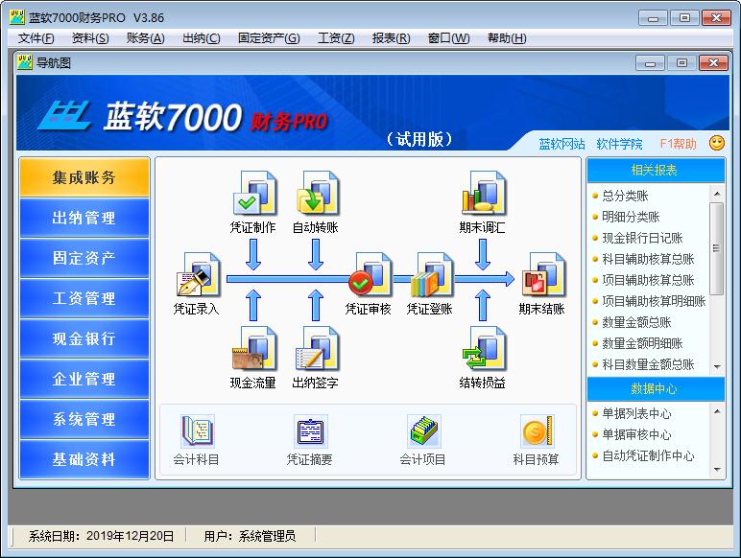
Task: Open the 自动凭证制作中心 entry
Action: point(648,455)
